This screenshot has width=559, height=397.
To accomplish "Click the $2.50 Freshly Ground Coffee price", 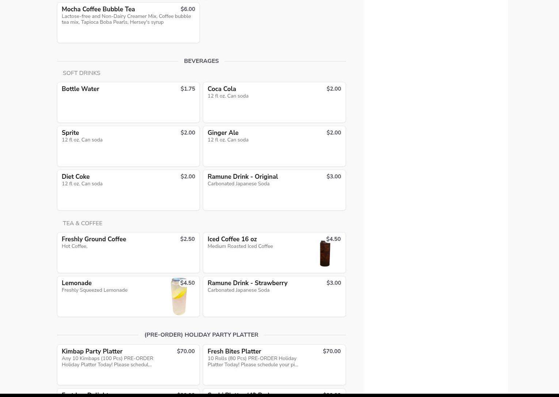I will coord(187,239).
